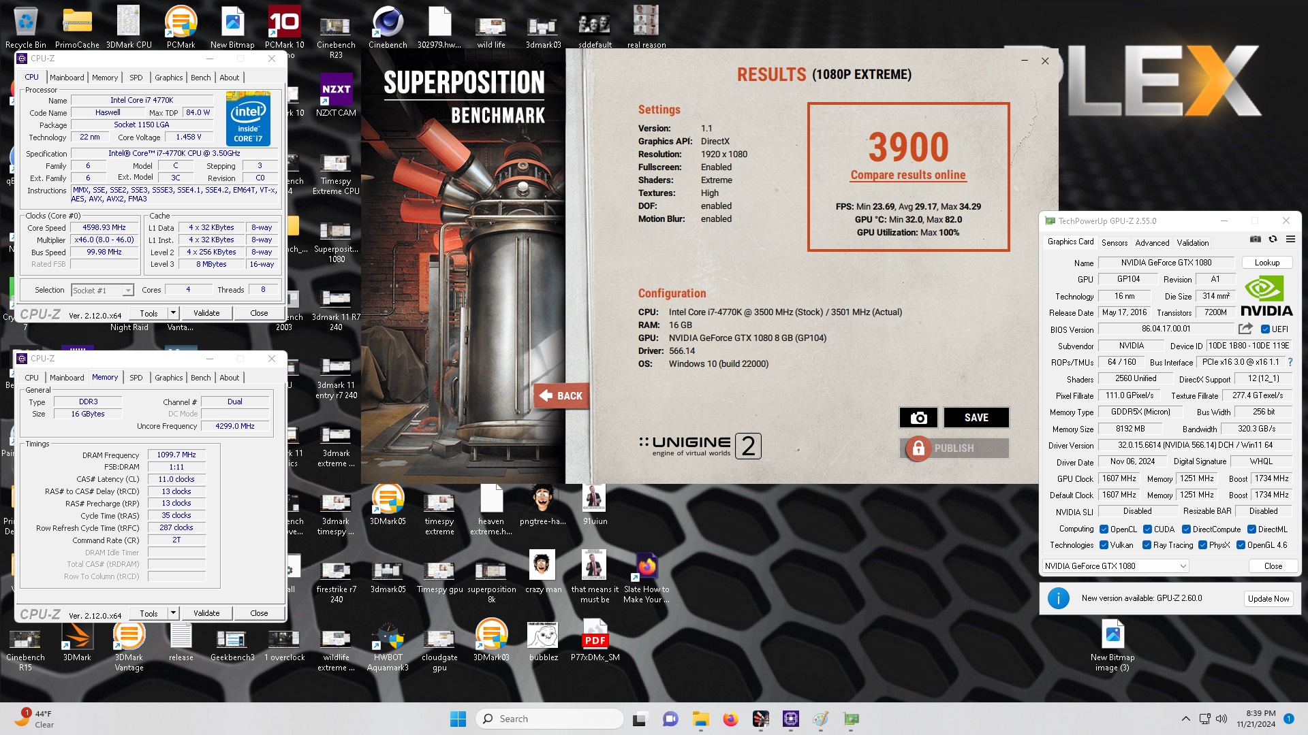Toggle the CUDA checkbox
The image size is (1308, 735).
pos(1147,529)
